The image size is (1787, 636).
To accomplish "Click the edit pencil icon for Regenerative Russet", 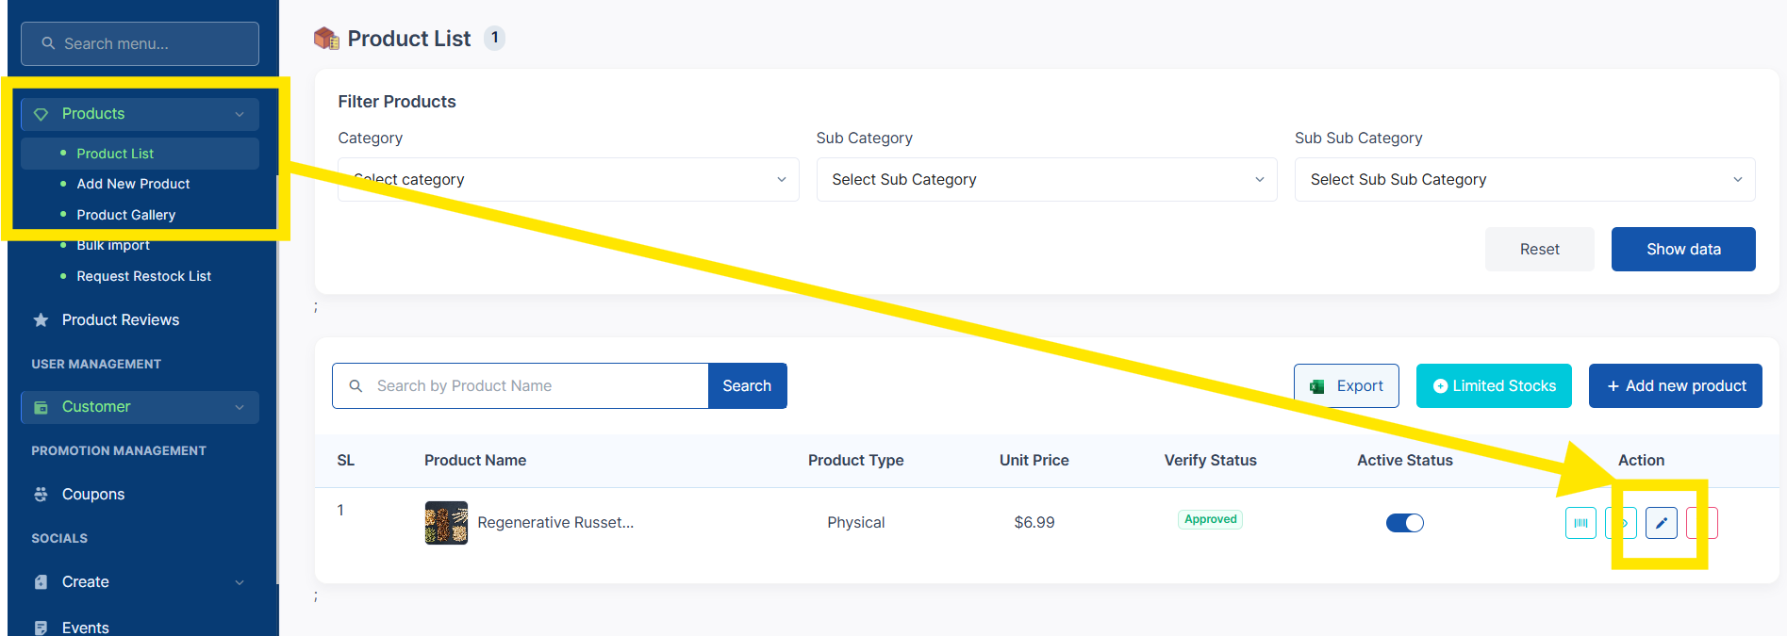I will 1661,523.
